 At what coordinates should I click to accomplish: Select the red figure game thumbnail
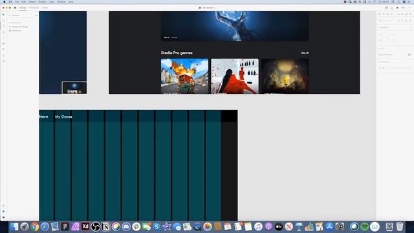click(235, 76)
